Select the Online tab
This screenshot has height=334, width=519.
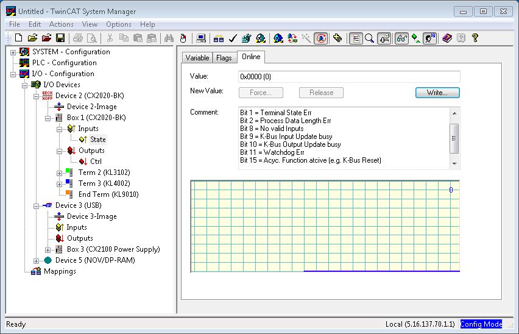(251, 57)
